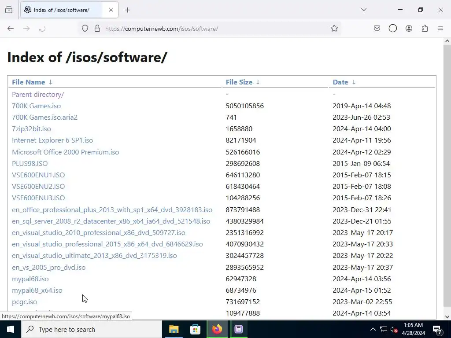This screenshot has height=338, width=451.
Task: Open a new tab with plus button
Action: [x=128, y=10]
